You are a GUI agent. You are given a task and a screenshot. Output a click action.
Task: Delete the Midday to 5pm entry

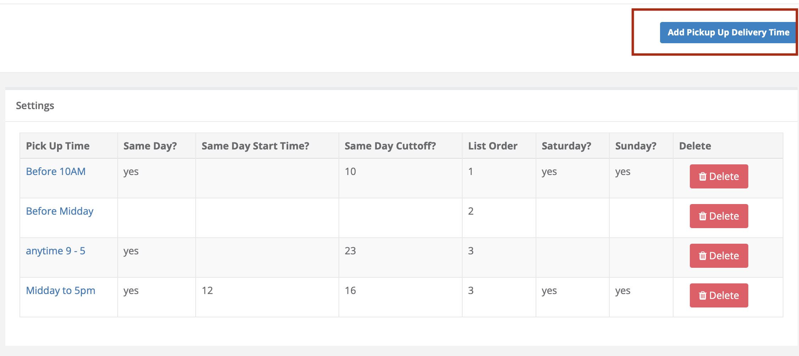pyautogui.click(x=719, y=295)
